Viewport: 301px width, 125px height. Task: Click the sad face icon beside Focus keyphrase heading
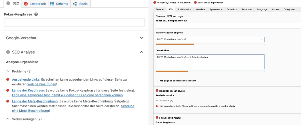pos(157,118)
